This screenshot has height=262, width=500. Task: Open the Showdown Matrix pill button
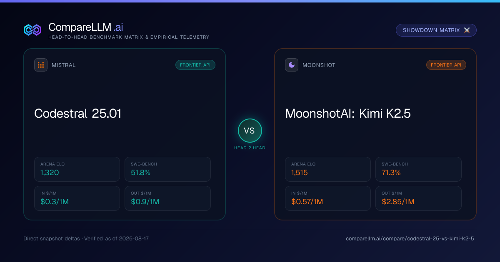[x=436, y=30]
